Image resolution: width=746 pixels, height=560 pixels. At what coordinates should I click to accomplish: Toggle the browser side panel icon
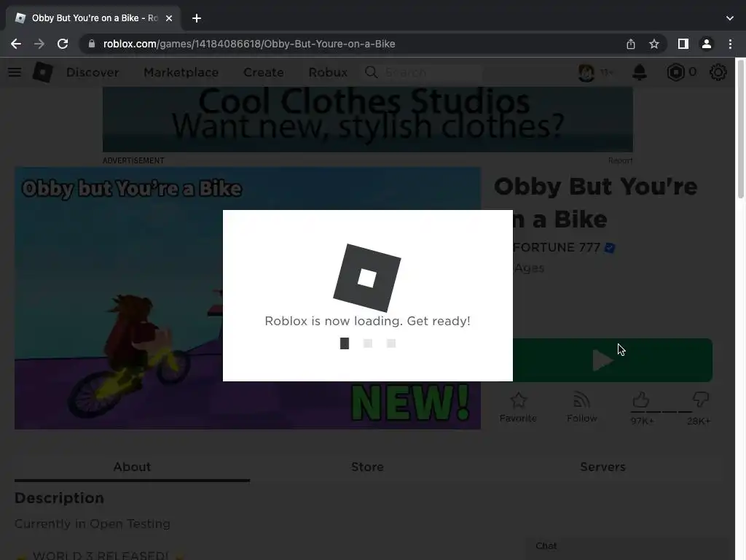[683, 44]
